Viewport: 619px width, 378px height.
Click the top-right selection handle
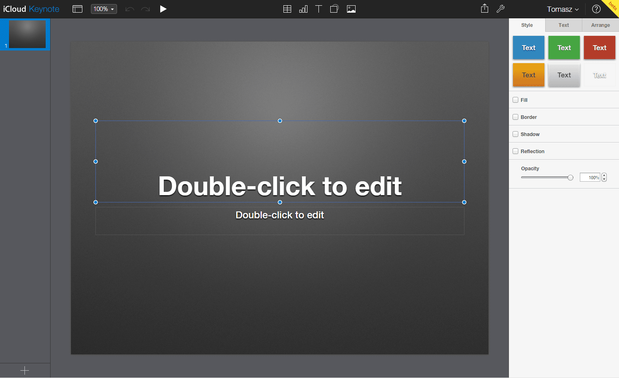click(x=464, y=121)
